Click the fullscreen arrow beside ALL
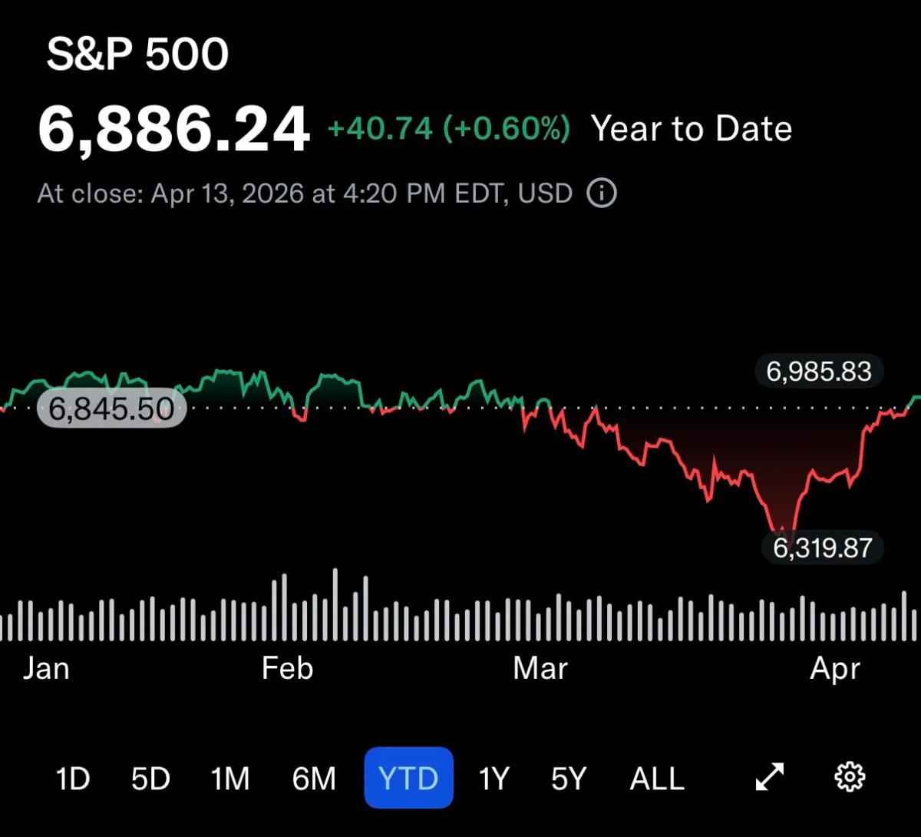The image size is (921, 837). pyautogui.click(x=768, y=776)
